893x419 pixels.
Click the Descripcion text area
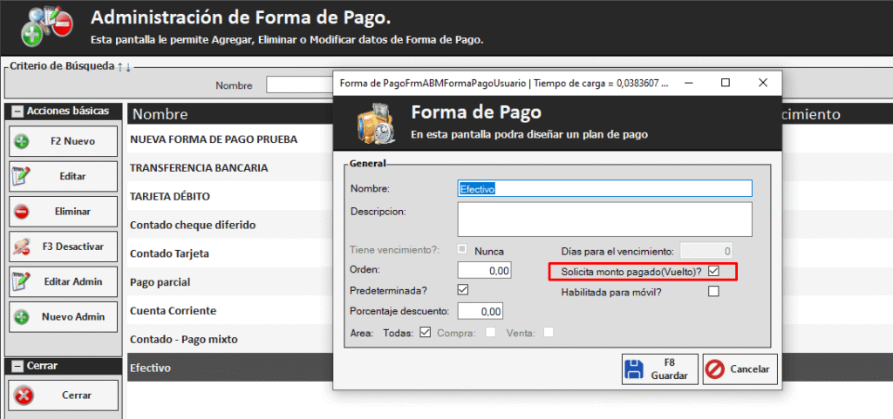[603, 220]
